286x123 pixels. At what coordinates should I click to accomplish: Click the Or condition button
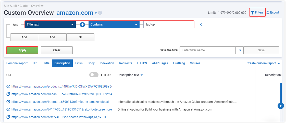[80, 37]
